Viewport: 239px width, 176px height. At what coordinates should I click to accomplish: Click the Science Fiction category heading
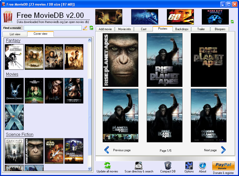pyautogui.click(x=20, y=135)
